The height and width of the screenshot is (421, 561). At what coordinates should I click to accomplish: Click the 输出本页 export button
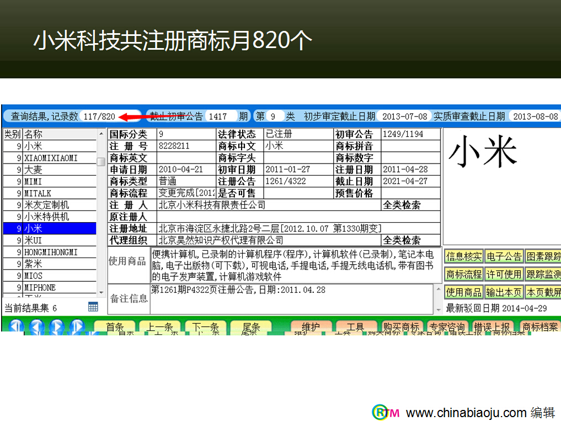[x=504, y=292]
